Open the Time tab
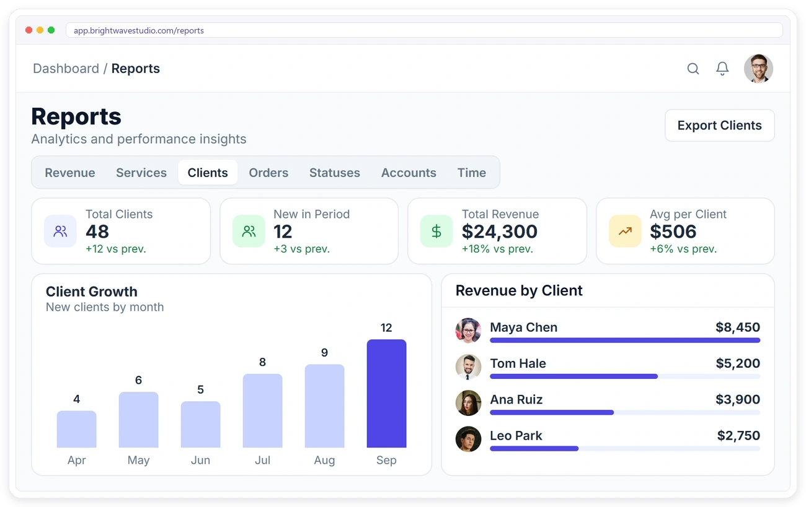Image resolution: width=806 pixels, height=507 pixels. (x=472, y=173)
